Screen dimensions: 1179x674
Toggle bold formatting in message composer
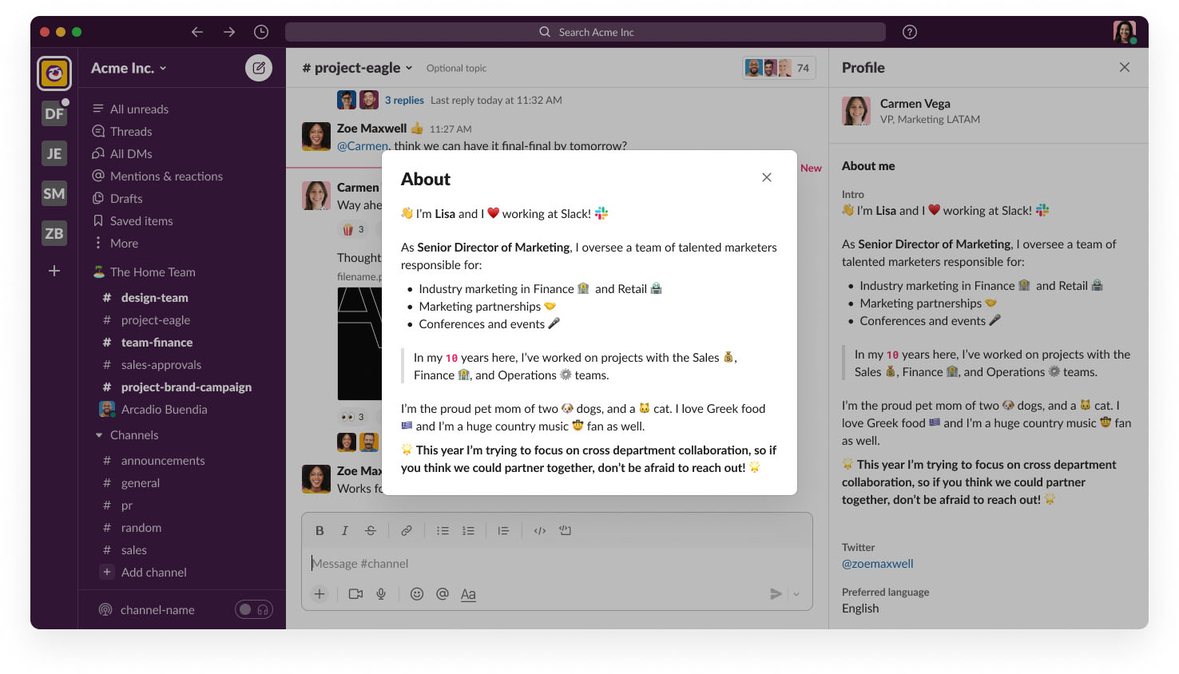[320, 530]
